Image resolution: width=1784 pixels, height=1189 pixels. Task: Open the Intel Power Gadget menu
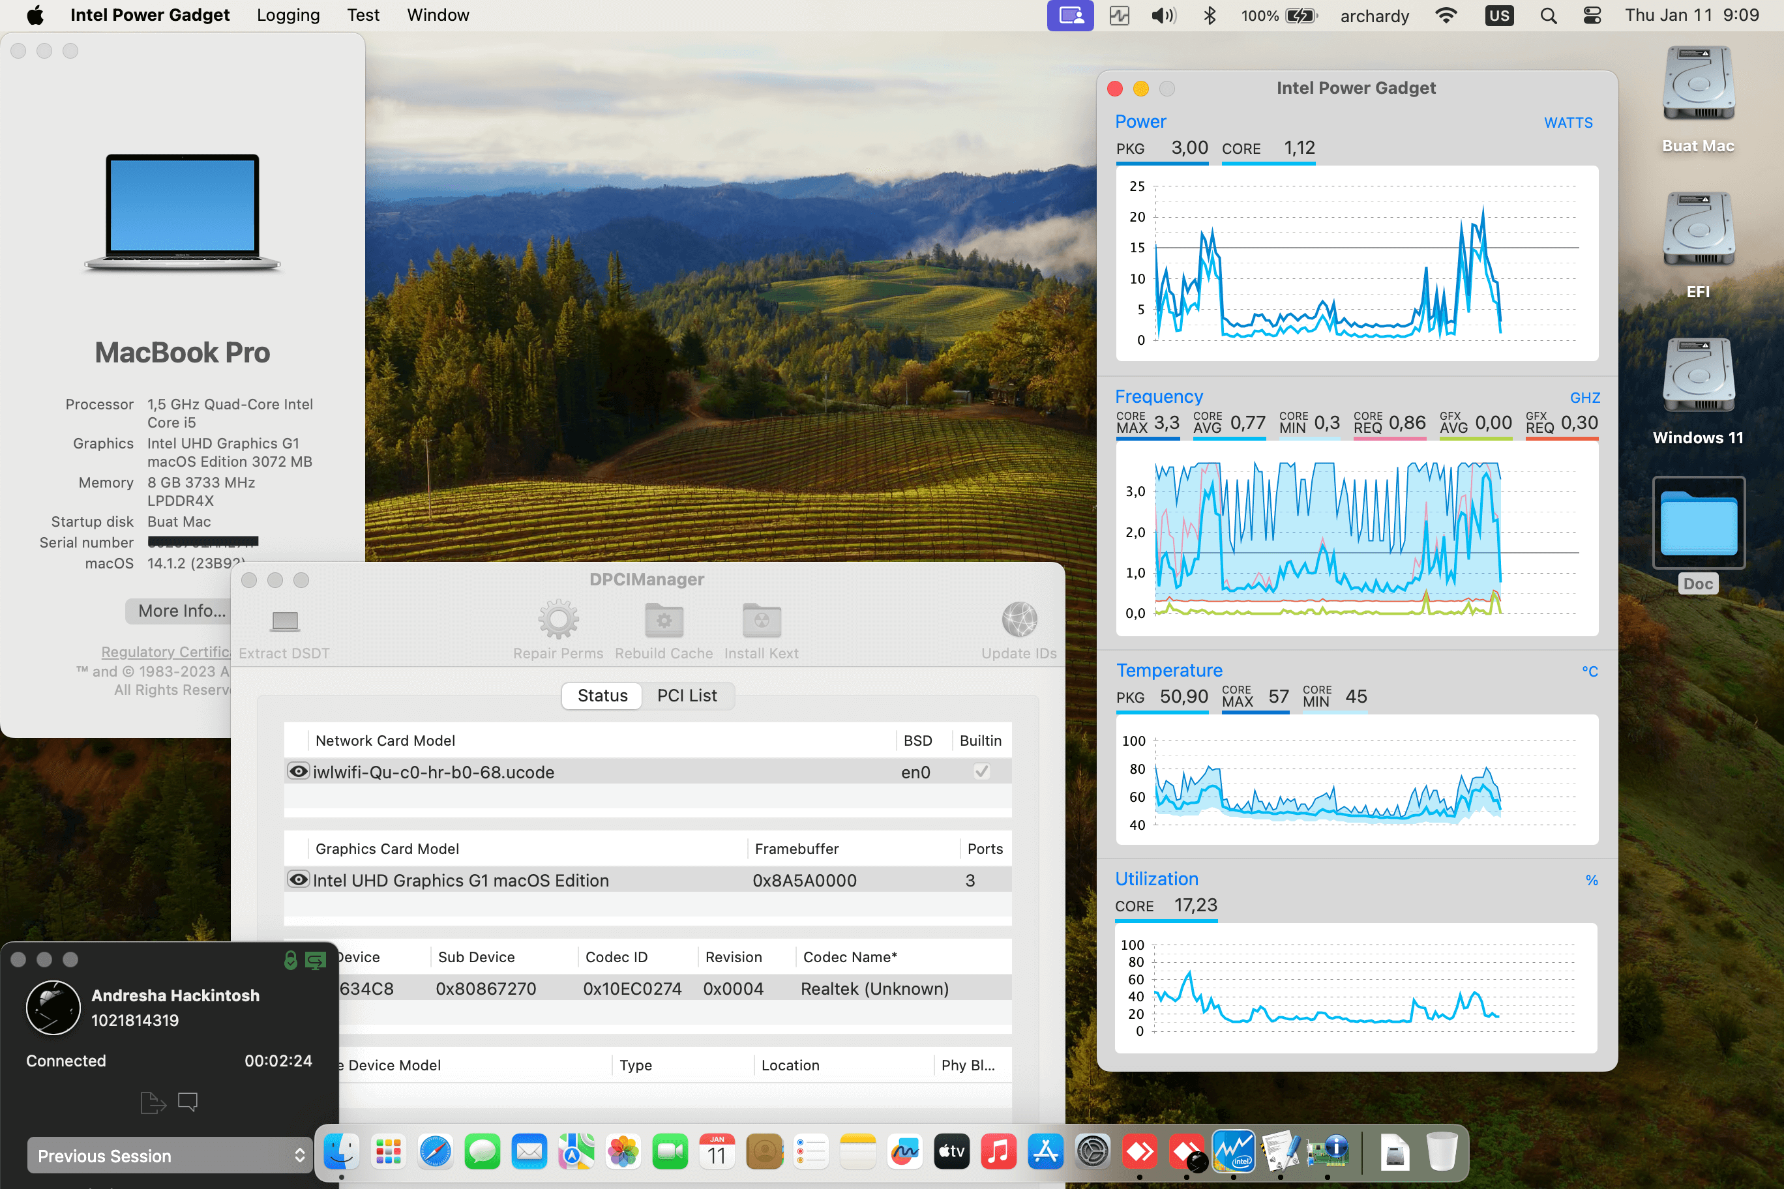[x=149, y=16]
